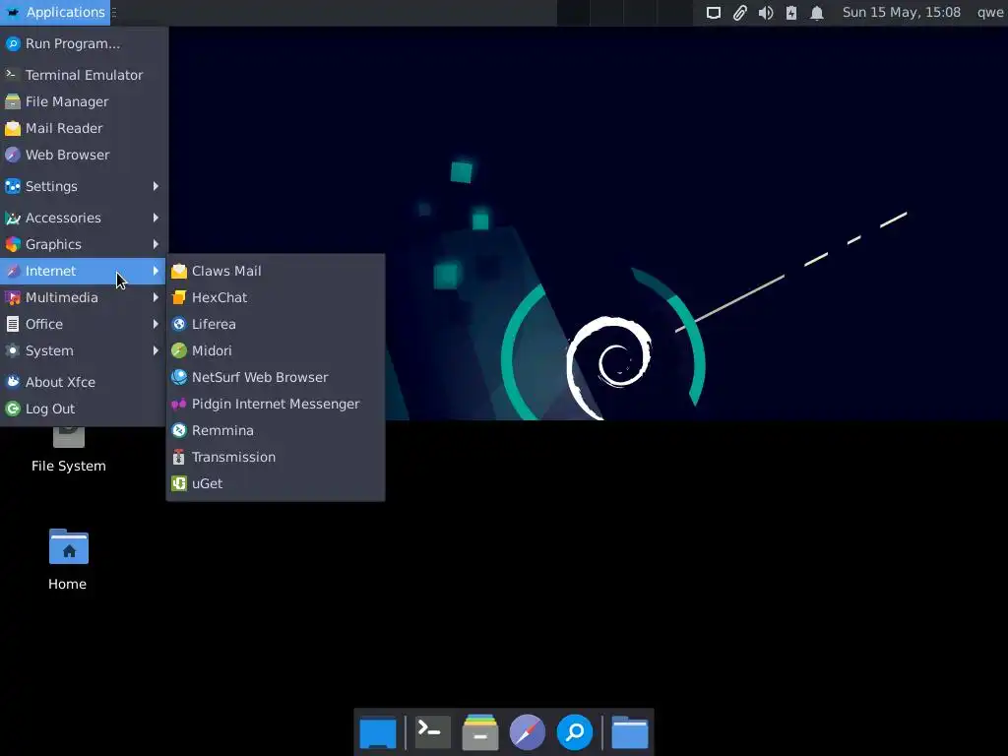This screenshot has width=1008, height=756.
Task: Click the uGet icon in submenu
Action: click(179, 483)
